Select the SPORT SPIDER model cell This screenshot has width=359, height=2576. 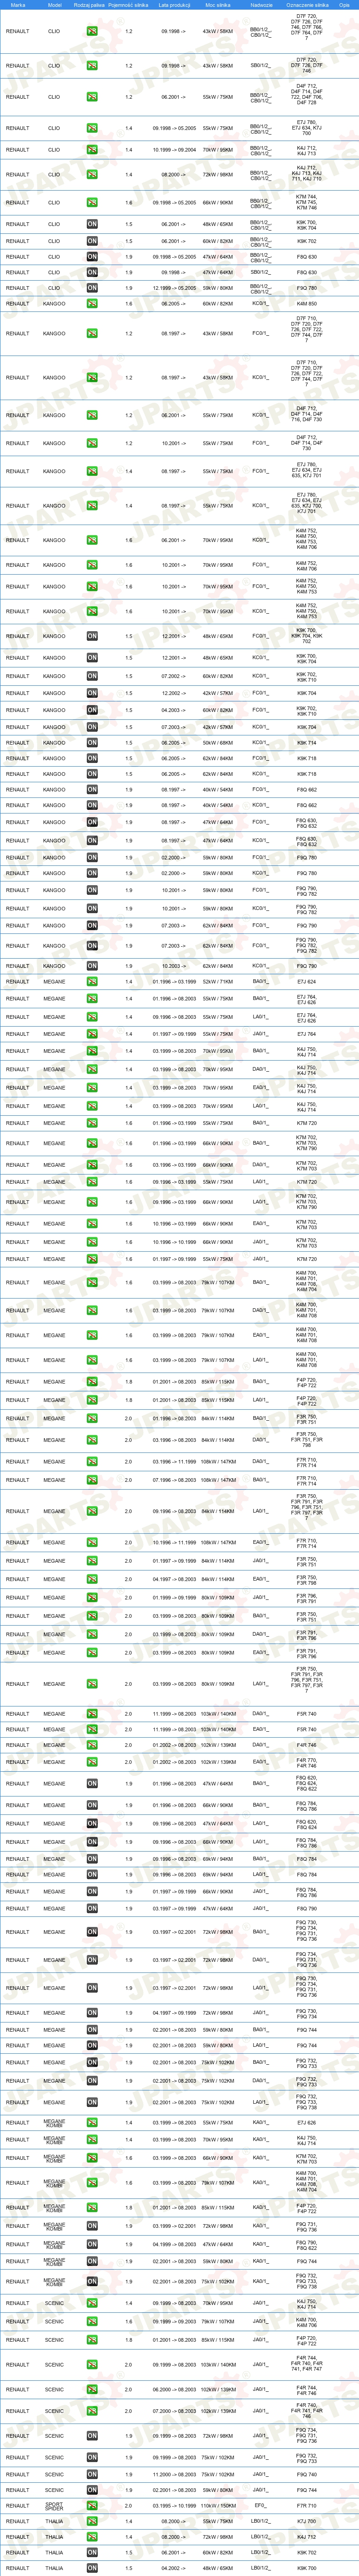(x=54, y=2506)
